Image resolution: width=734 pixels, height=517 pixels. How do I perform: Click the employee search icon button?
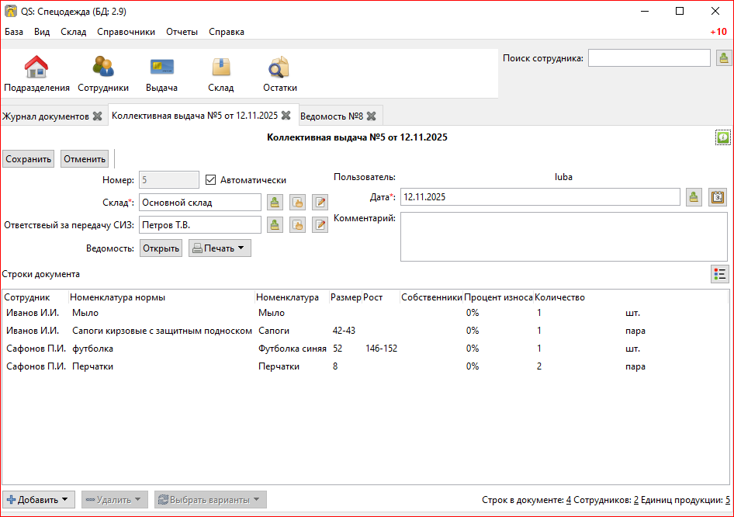coord(723,58)
